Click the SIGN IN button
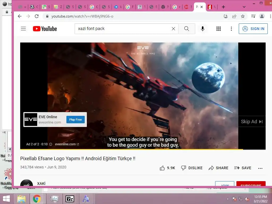This screenshot has width=272, height=204. click(253, 29)
